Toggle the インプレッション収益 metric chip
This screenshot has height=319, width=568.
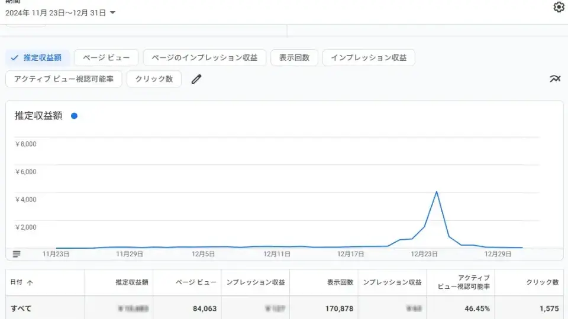tap(369, 57)
